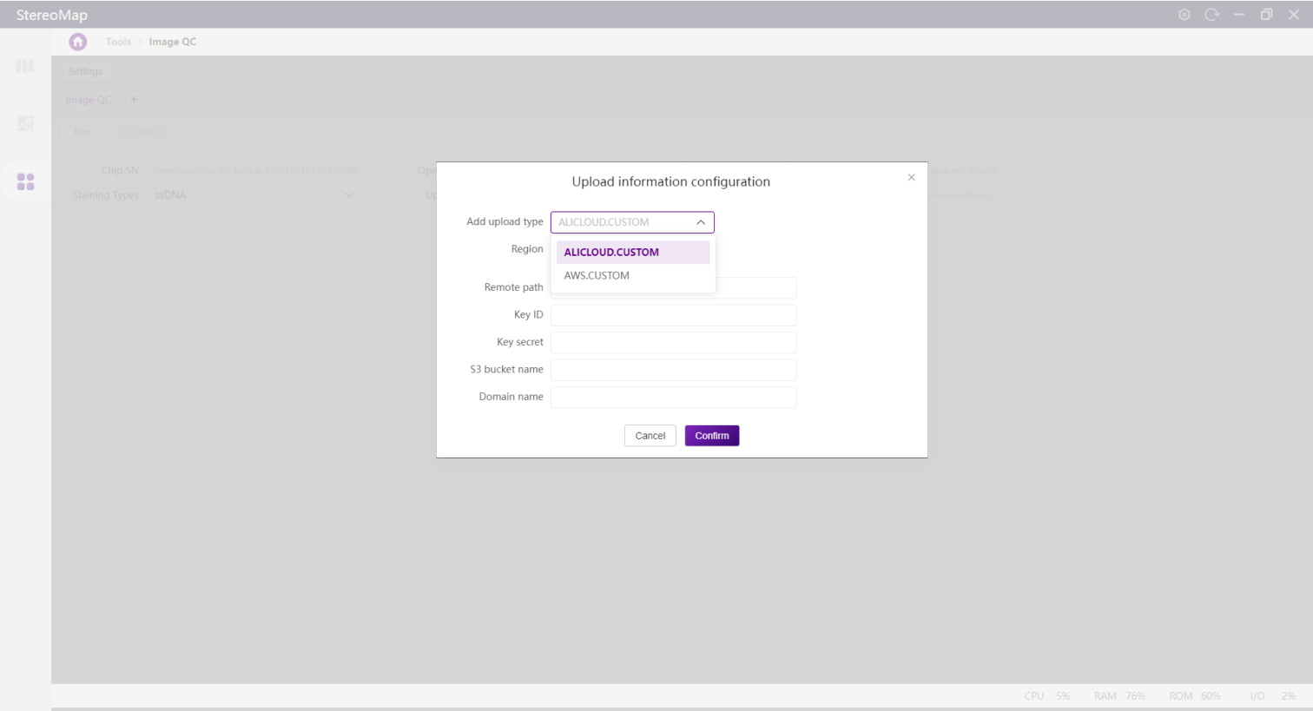
Task: Select the Tools grid sidebar icon
Action: 25,181
